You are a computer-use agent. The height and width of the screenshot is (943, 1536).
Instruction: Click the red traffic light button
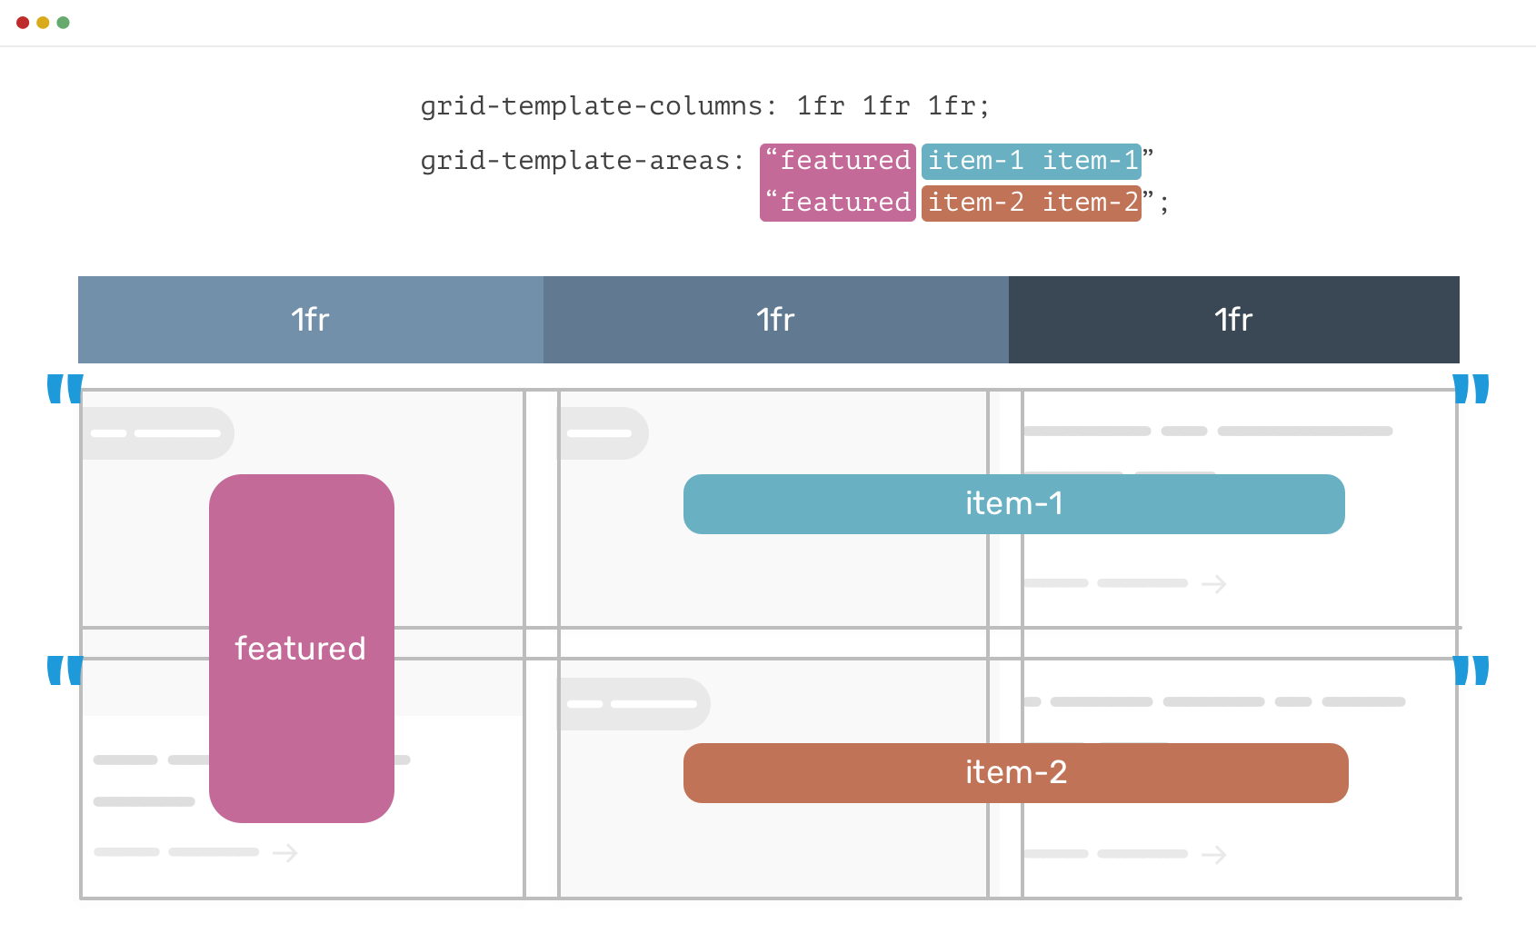[22, 23]
